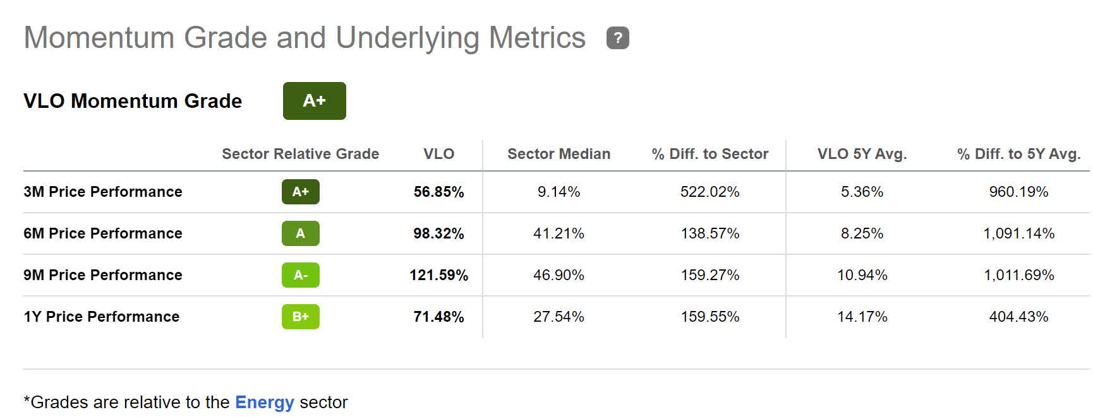Click the B+ grade badge for 1Y performance
Viewport: 1093px width, 417px height.
coord(301,317)
